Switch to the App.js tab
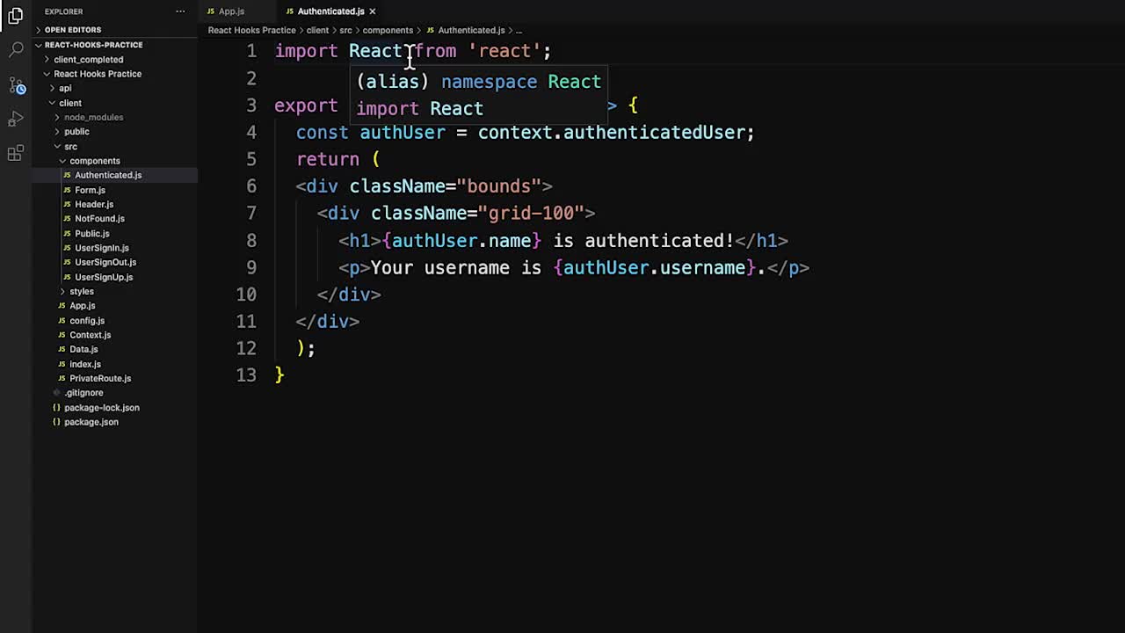The height and width of the screenshot is (633, 1125). click(230, 11)
